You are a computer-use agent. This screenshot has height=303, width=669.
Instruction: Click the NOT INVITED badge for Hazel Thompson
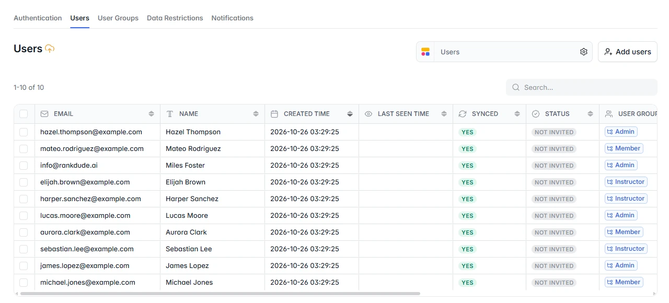pos(554,132)
